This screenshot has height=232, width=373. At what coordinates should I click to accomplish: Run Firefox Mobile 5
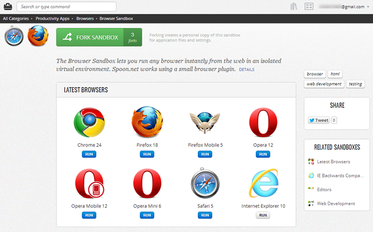pos(205,154)
